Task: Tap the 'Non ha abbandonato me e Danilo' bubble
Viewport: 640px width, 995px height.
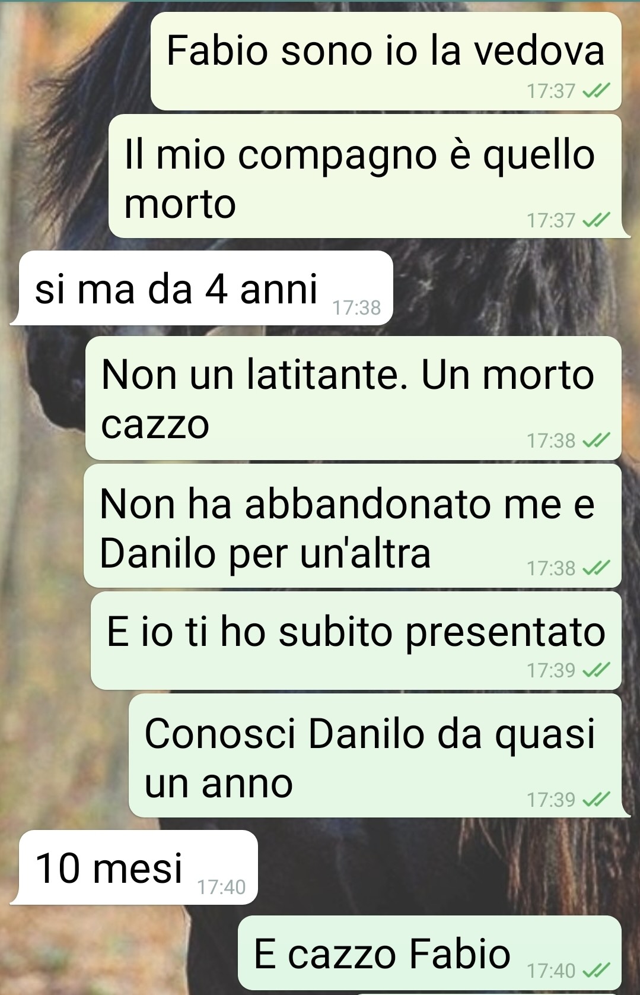Action: point(352,526)
